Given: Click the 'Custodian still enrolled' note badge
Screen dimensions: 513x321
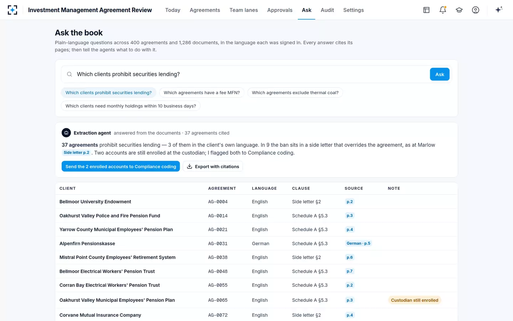Looking at the screenshot, I should pyautogui.click(x=415, y=300).
